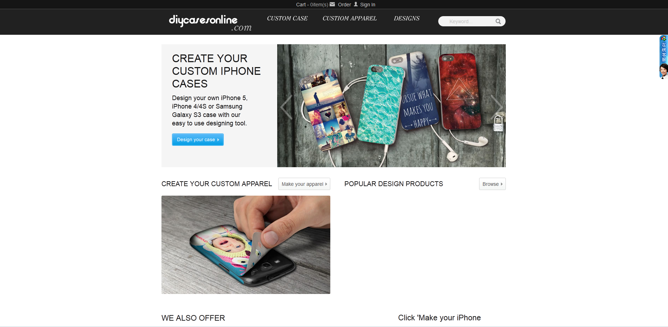Click the search magnifier icon

click(x=498, y=21)
